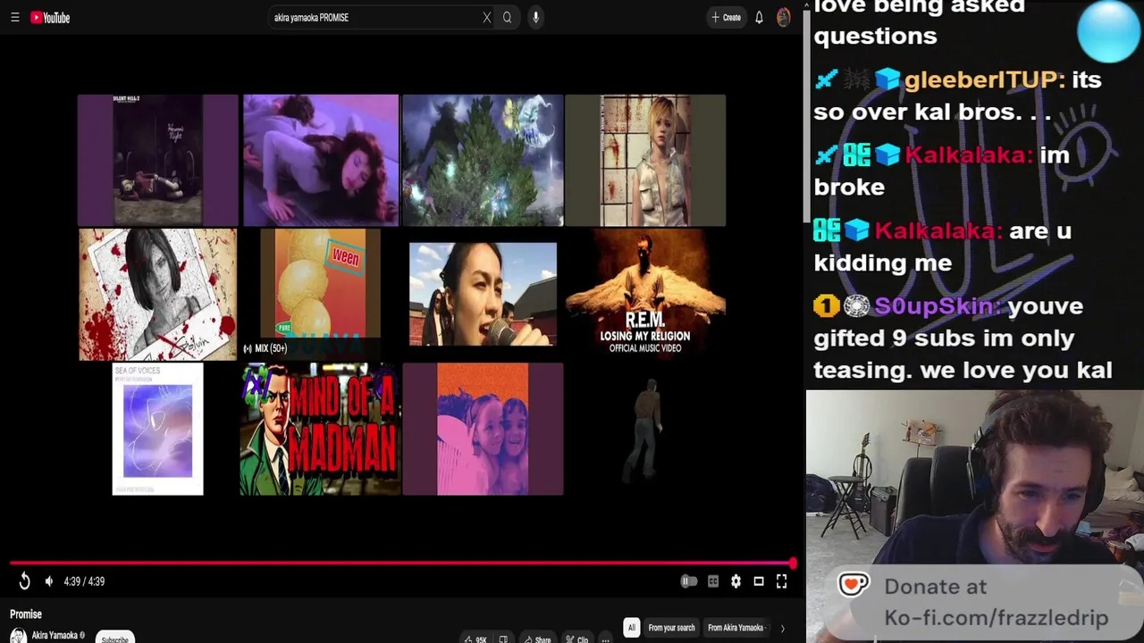Viewport: 1144px width, 643px height.
Task: Replay the video with the replay icon
Action: point(24,581)
